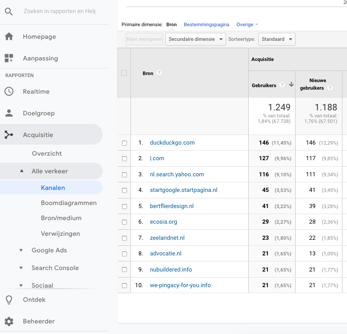Click the Realtime clock icon
The image size is (347, 334).
[9, 91]
